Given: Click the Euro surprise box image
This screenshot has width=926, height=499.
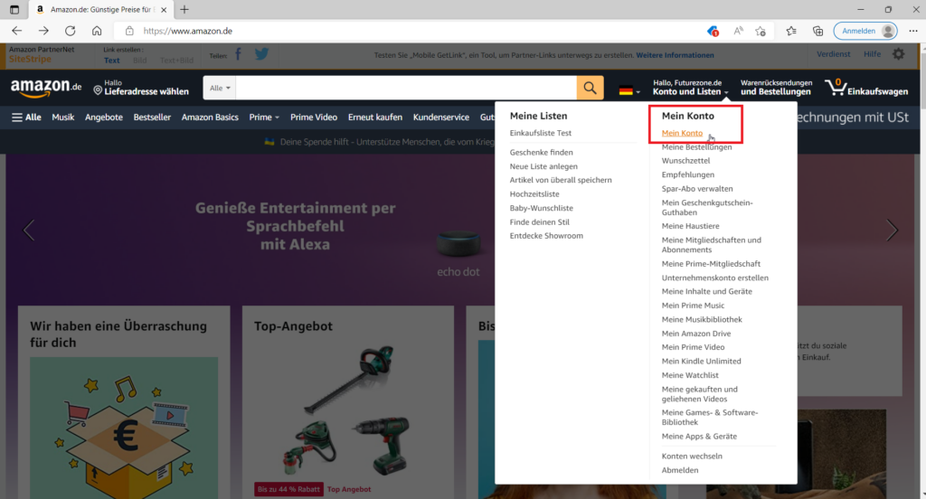Looking at the screenshot, I should coord(124,428).
